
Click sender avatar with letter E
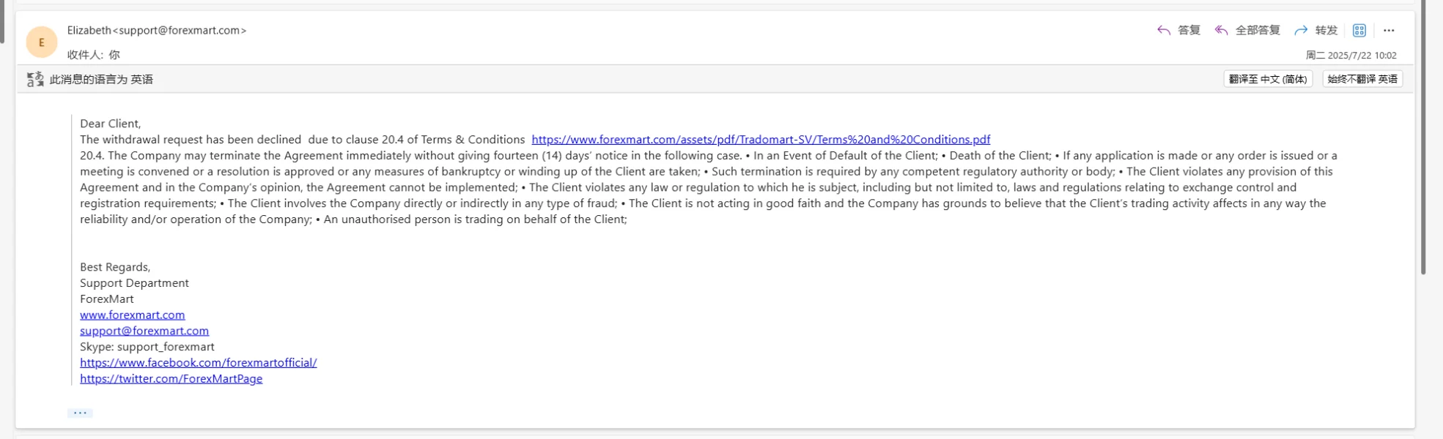(x=42, y=42)
